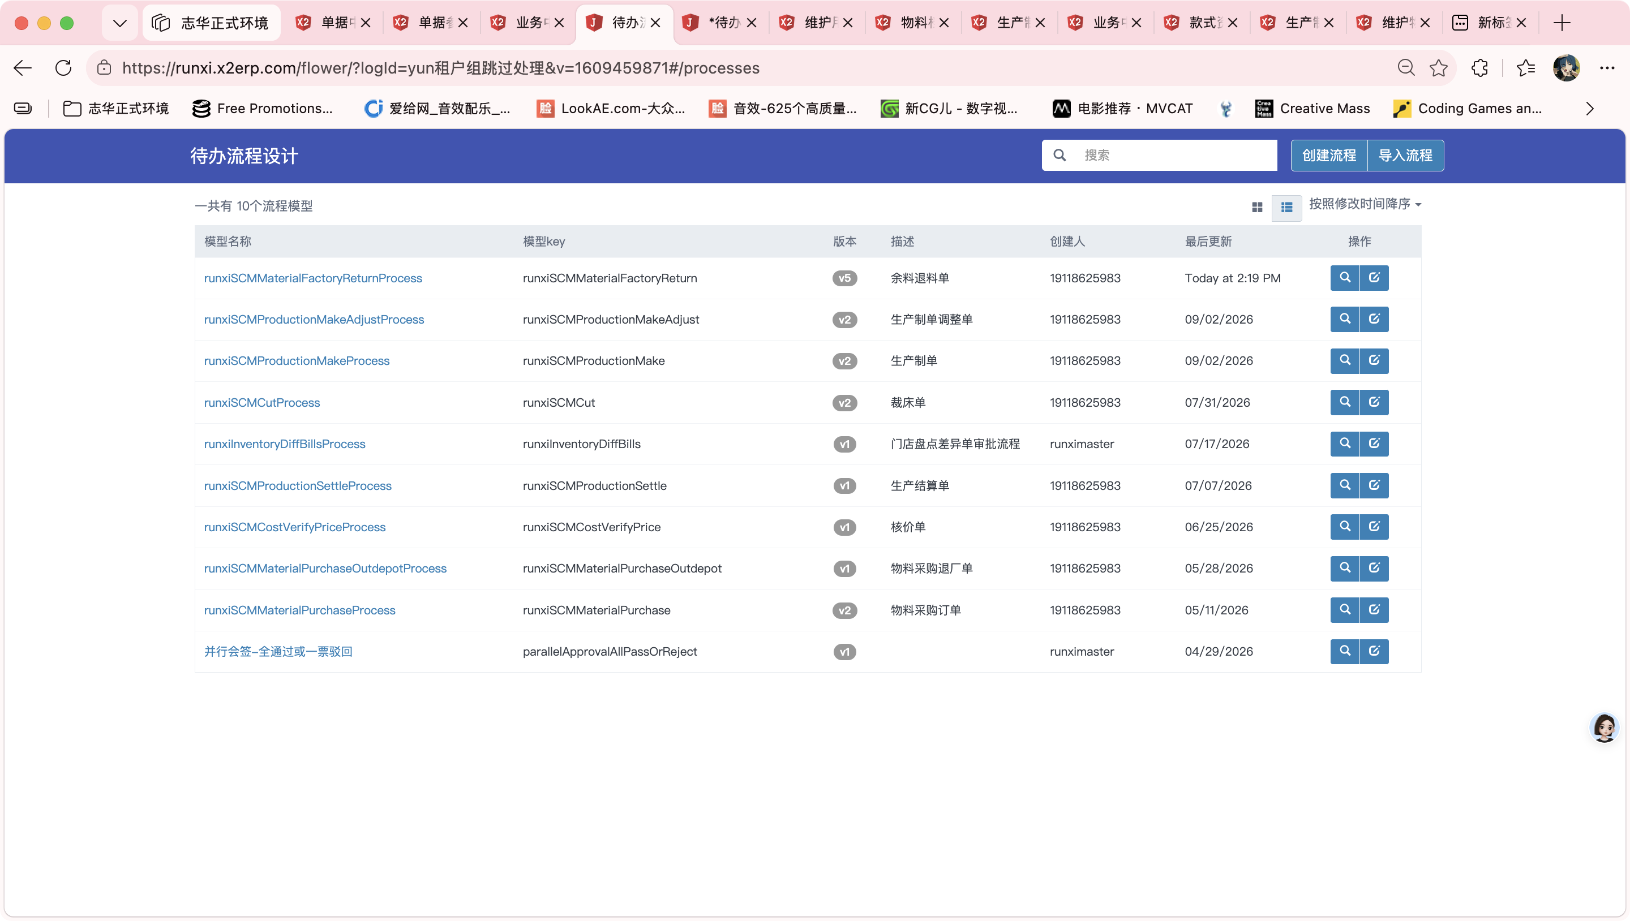The width and height of the screenshot is (1630, 921).
Task: Switch to the 志华正式环境 workspace tab
Action: 211,23
